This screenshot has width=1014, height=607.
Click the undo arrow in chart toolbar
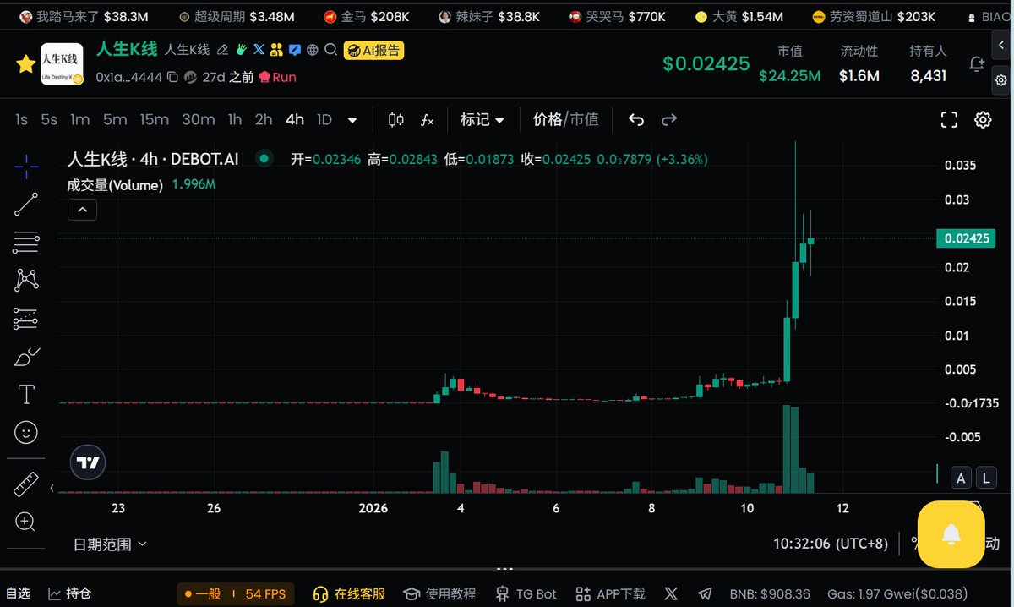tap(635, 119)
